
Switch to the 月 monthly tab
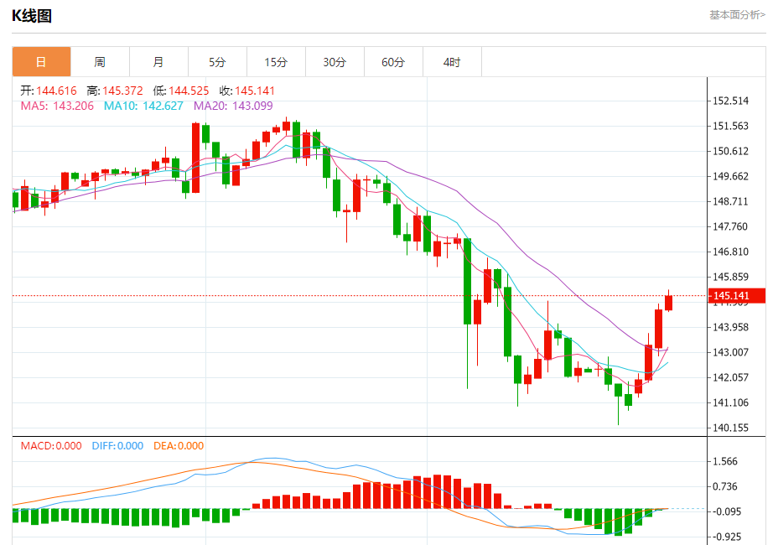pyautogui.click(x=158, y=62)
